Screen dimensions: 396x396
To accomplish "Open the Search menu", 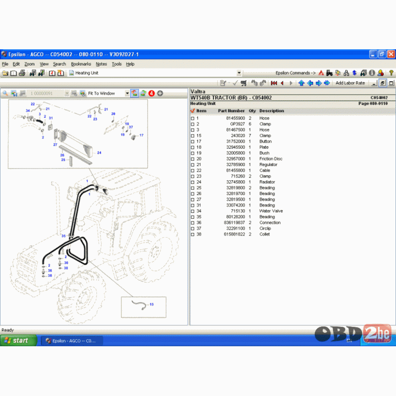I will [59, 64].
